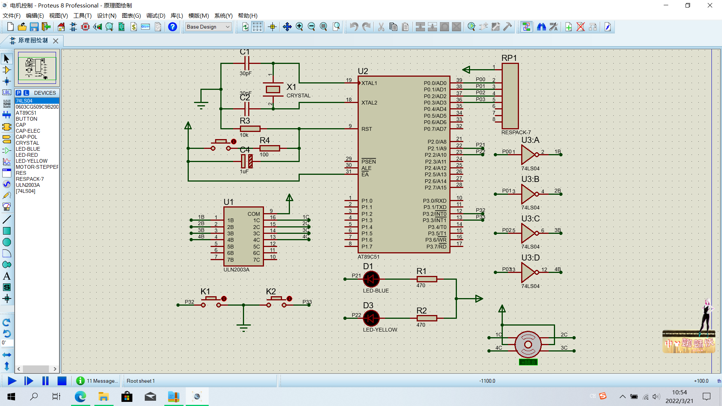The width and height of the screenshot is (722, 406).
Task: Select the Terminals Mode tool
Action: click(7, 139)
